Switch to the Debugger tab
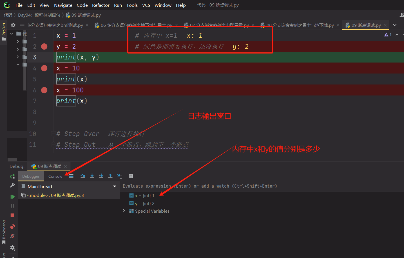Screen dimensions: 404x258 click(x=31, y=176)
